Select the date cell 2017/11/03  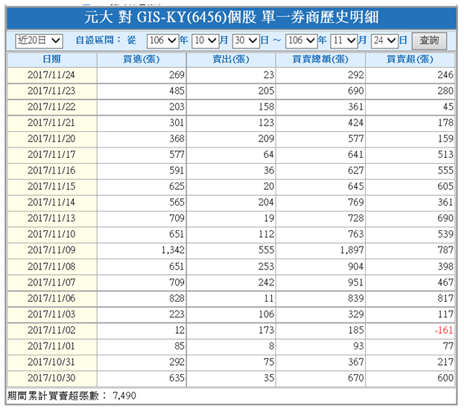(52, 314)
